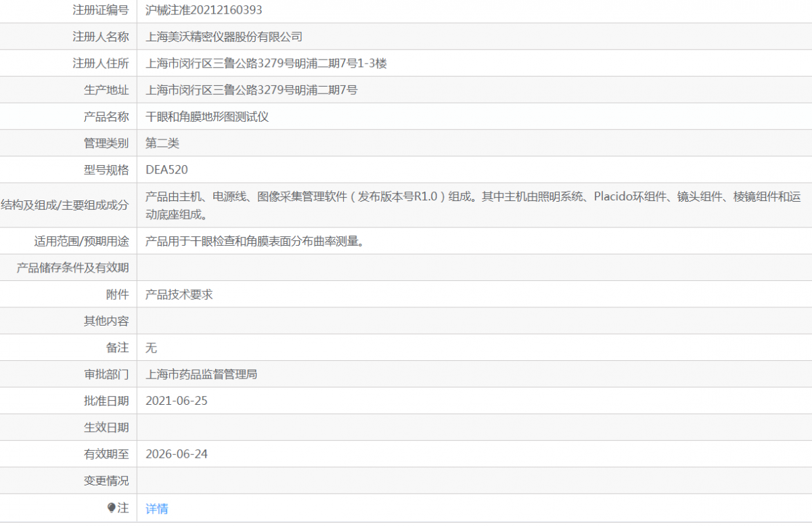Select the 注册人名称 label
812x526 pixels.
pyautogui.click(x=101, y=37)
